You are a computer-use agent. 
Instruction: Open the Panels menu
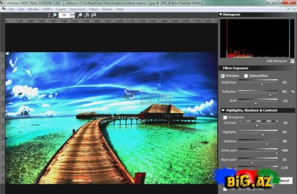pos(107,9)
